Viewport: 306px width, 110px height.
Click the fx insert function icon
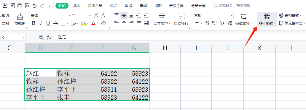pos(49,37)
